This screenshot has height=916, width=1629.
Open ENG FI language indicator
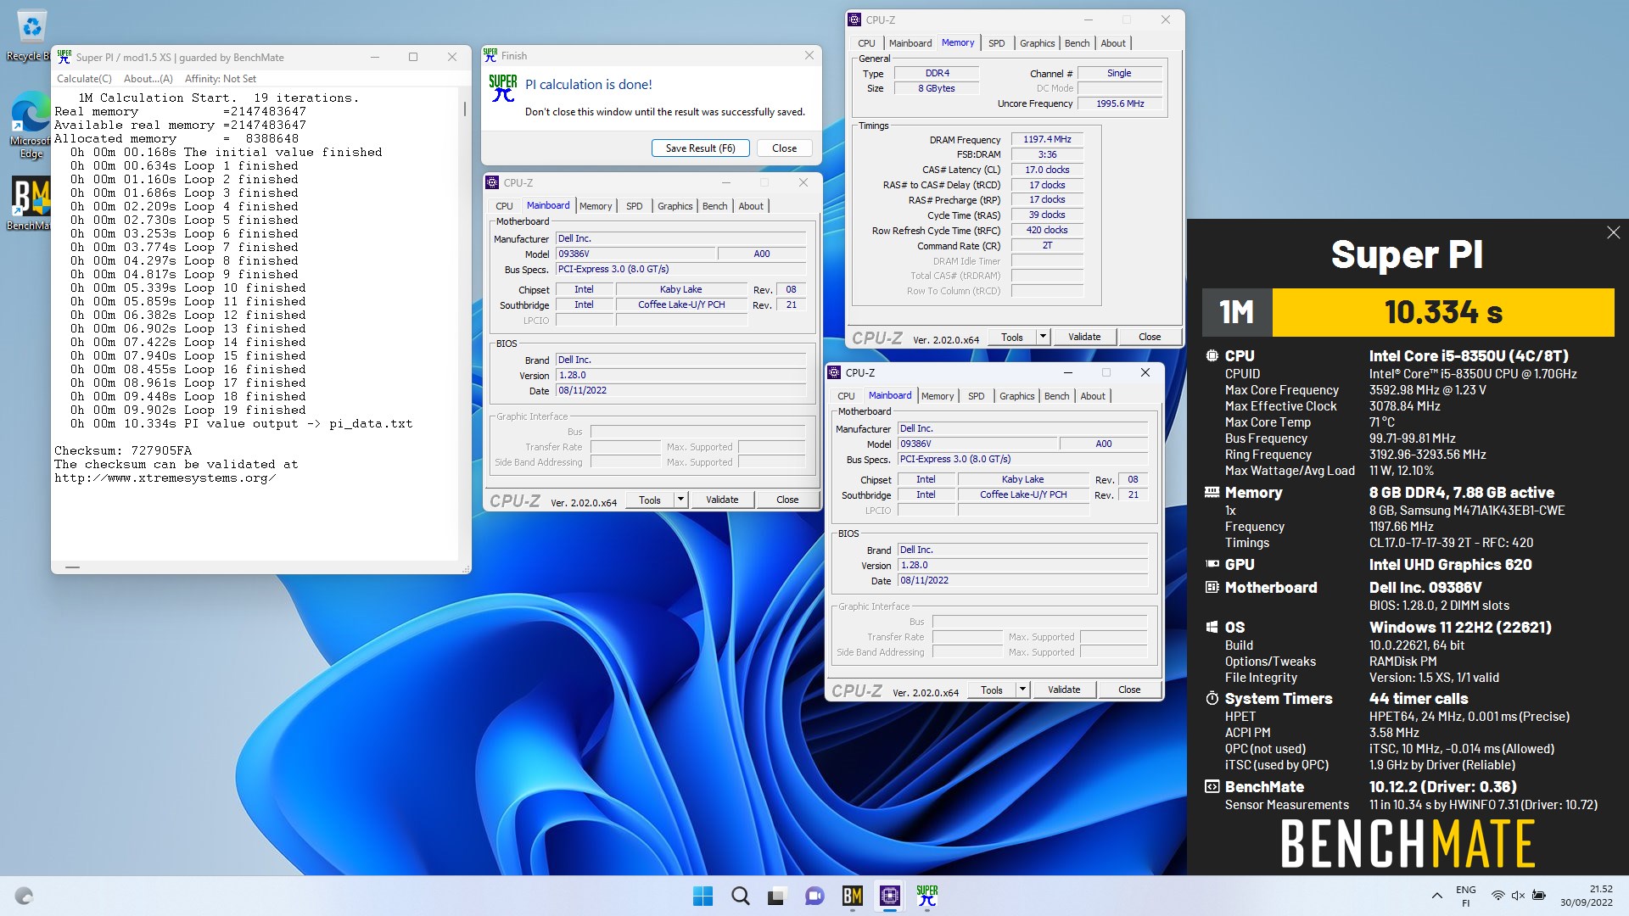[1465, 896]
